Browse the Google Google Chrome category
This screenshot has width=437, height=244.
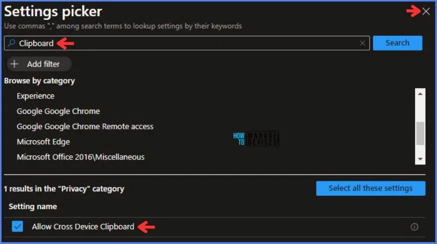pos(58,111)
